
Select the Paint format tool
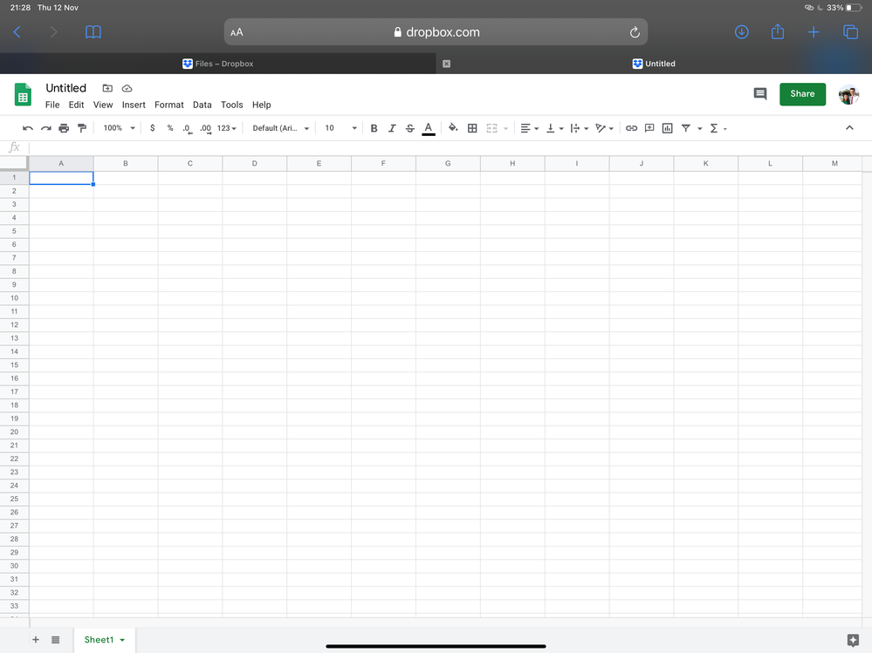click(x=82, y=128)
